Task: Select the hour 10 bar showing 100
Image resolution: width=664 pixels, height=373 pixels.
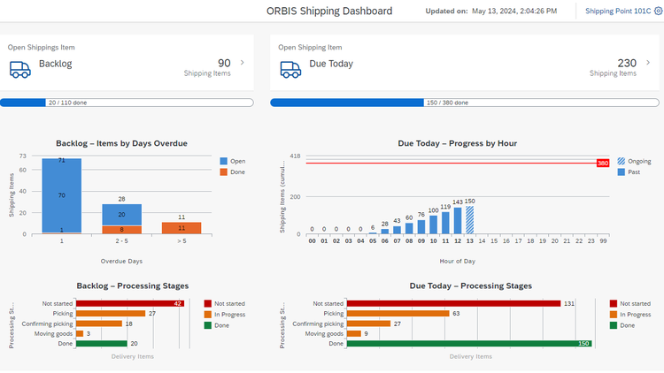Action: pos(433,225)
